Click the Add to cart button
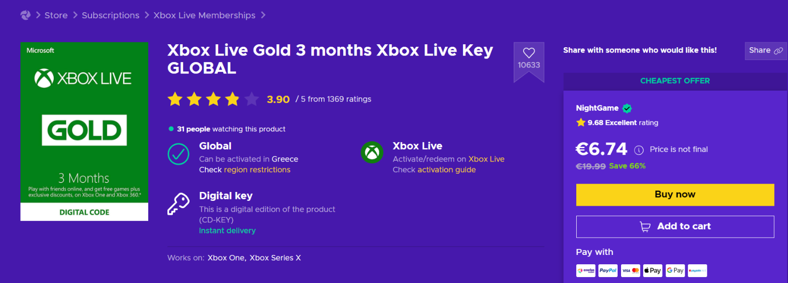 (675, 226)
